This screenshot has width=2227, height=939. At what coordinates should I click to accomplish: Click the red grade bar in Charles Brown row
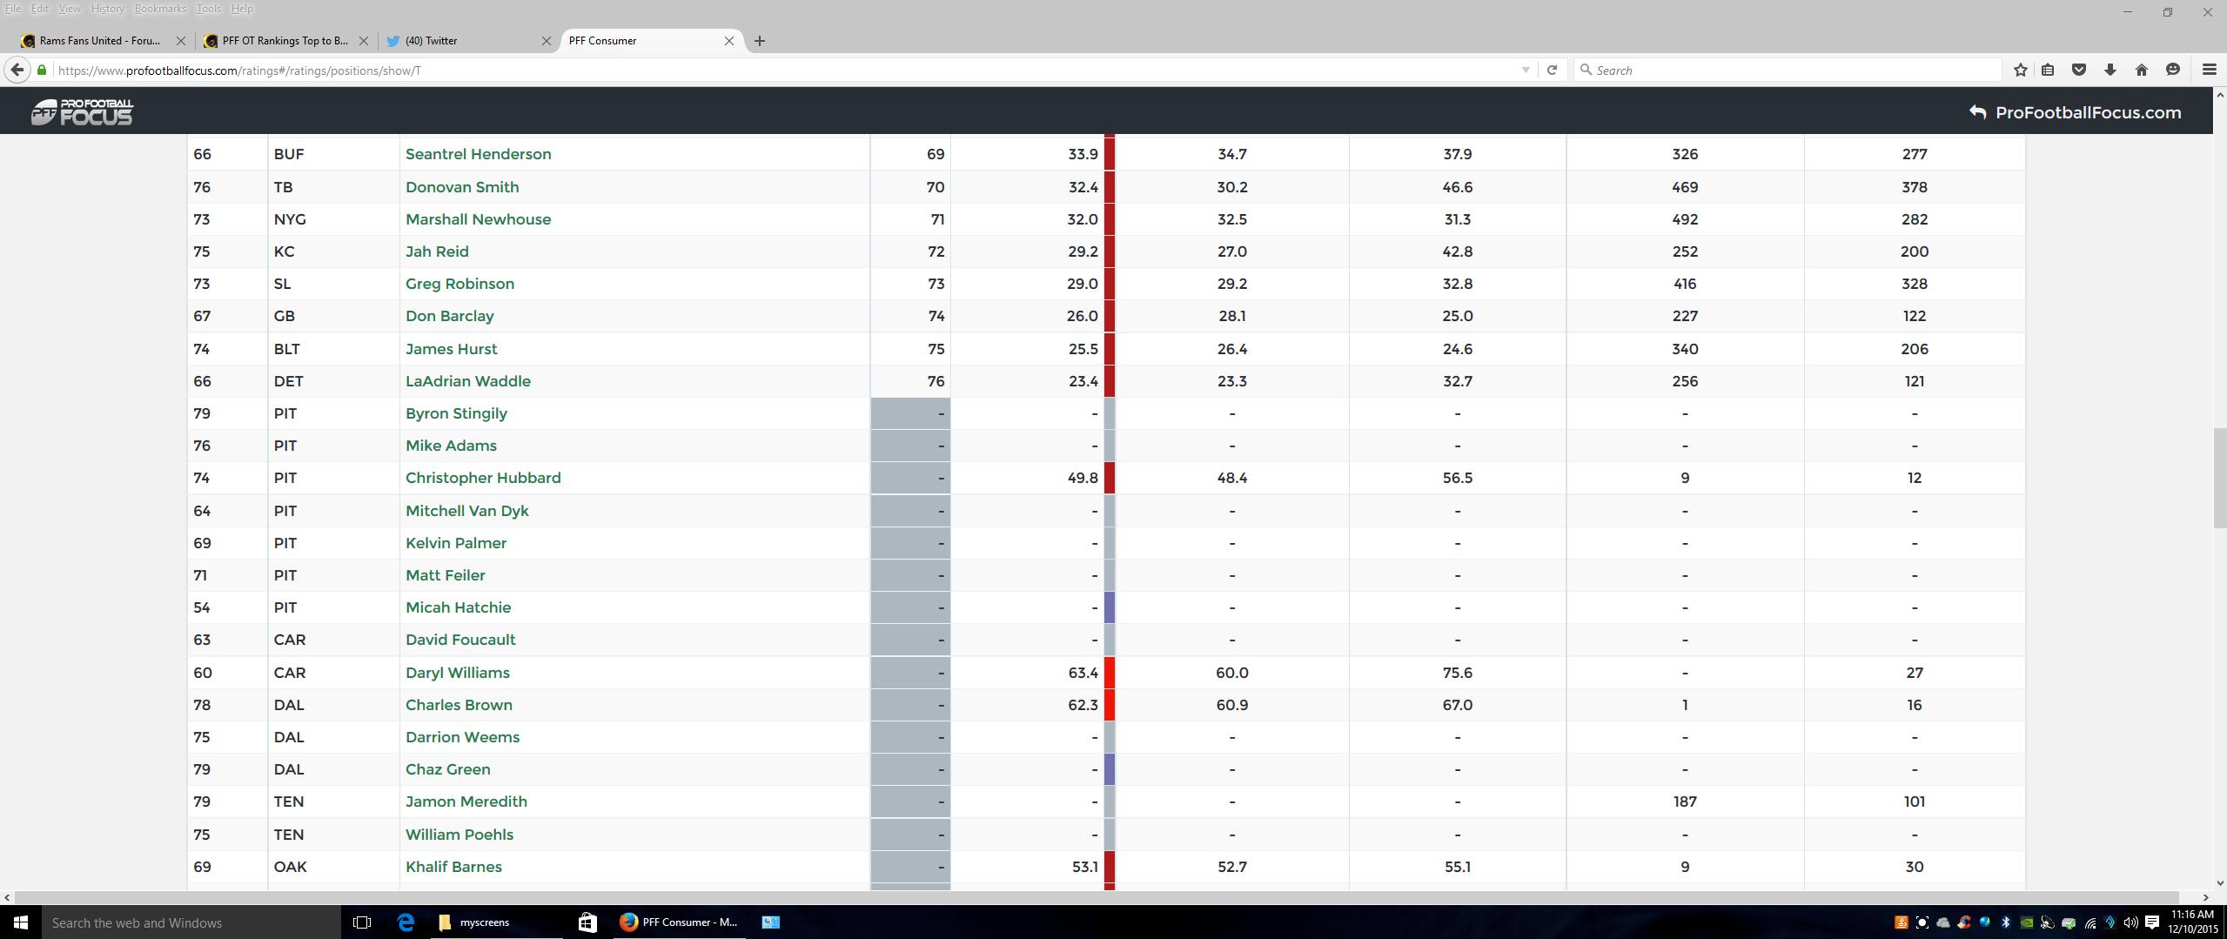click(x=1110, y=705)
